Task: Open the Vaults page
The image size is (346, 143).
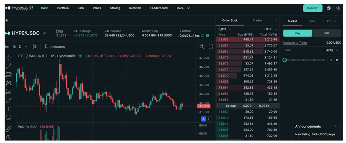Action: tap(97, 8)
